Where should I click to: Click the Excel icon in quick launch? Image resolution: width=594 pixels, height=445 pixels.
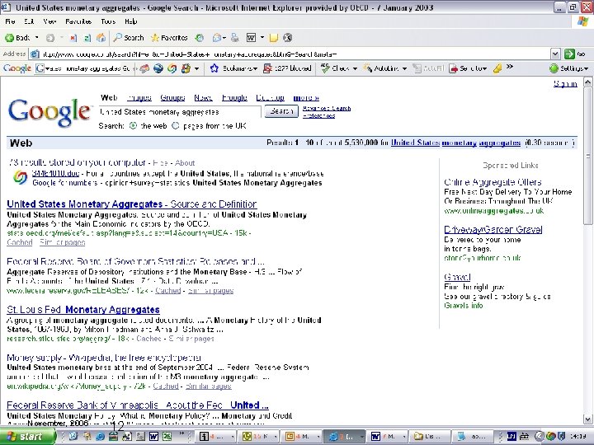point(167,436)
